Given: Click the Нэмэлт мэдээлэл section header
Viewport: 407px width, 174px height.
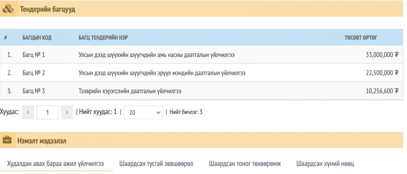Looking at the screenshot, I should (42, 140).
